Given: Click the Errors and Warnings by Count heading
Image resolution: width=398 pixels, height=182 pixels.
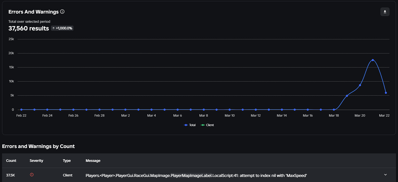Looking at the screenshot, I should click(x=38, y=146).
